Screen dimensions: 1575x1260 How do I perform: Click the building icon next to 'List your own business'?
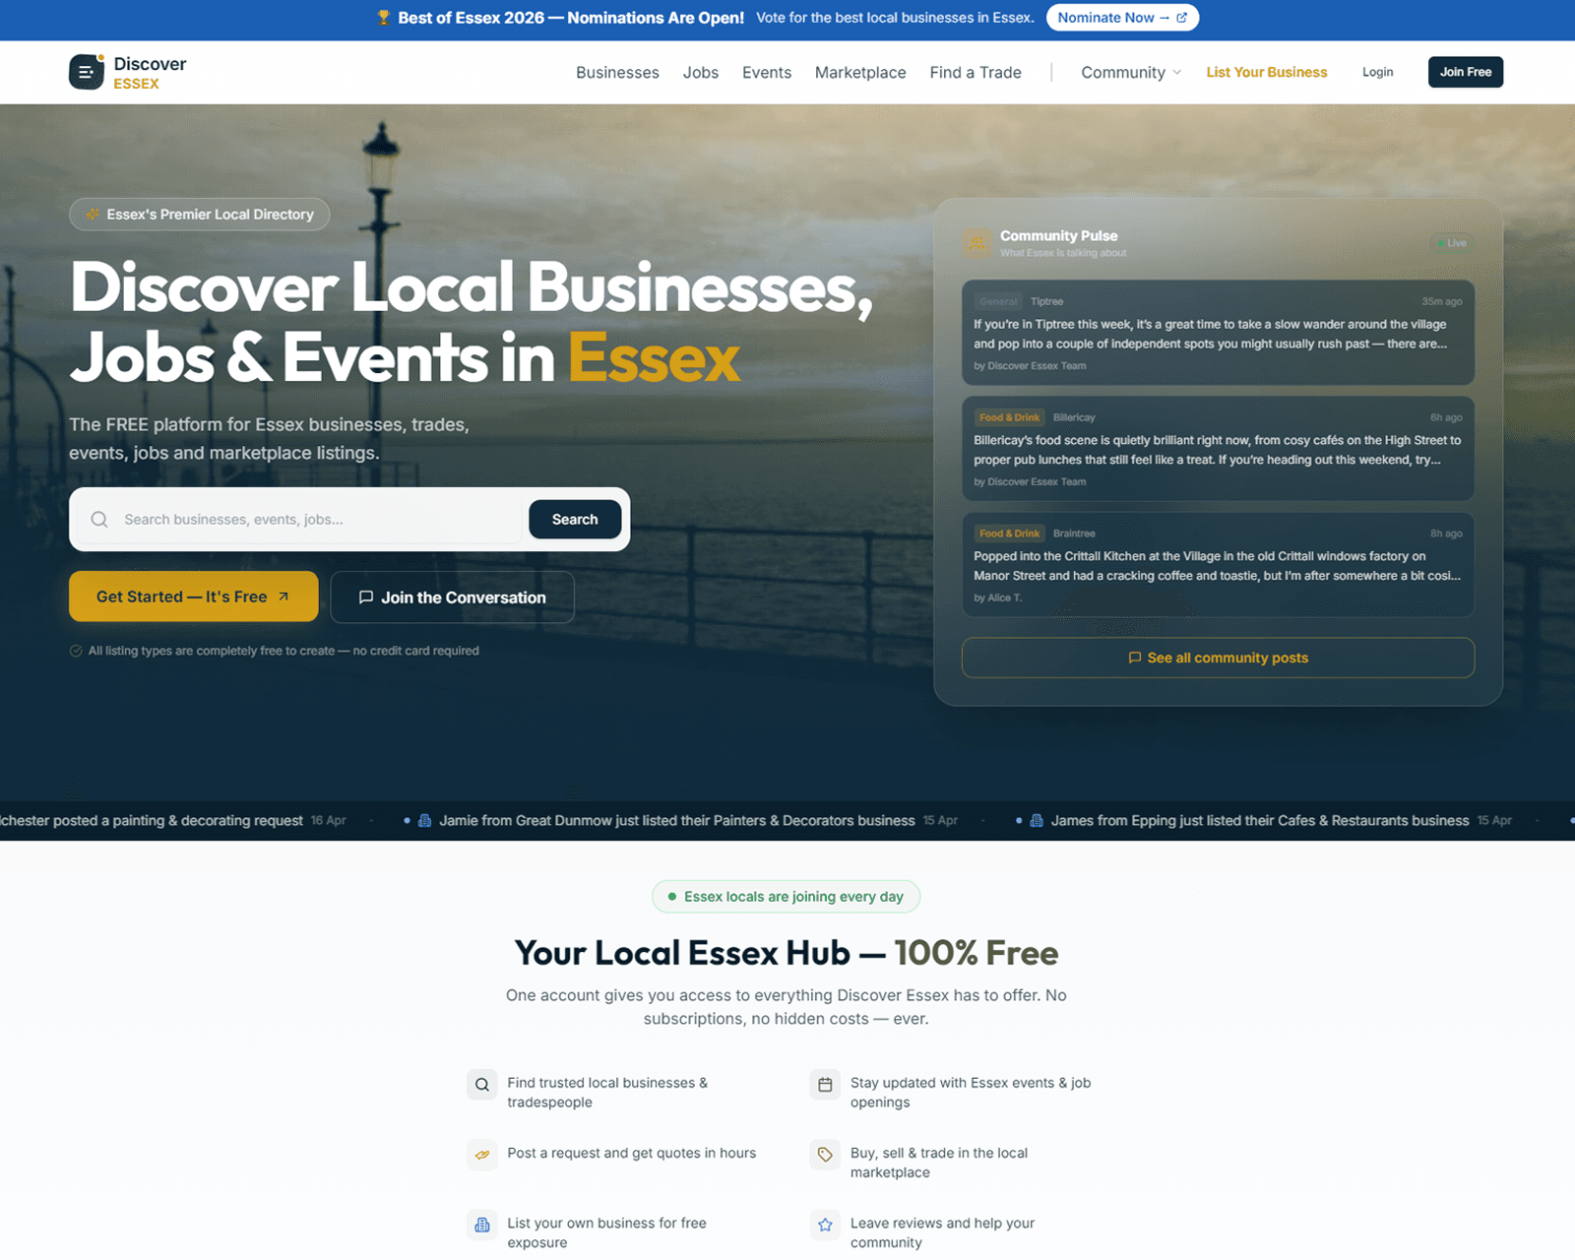(481, 1225)
